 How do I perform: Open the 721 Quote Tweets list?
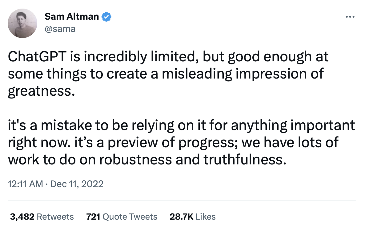122,217
